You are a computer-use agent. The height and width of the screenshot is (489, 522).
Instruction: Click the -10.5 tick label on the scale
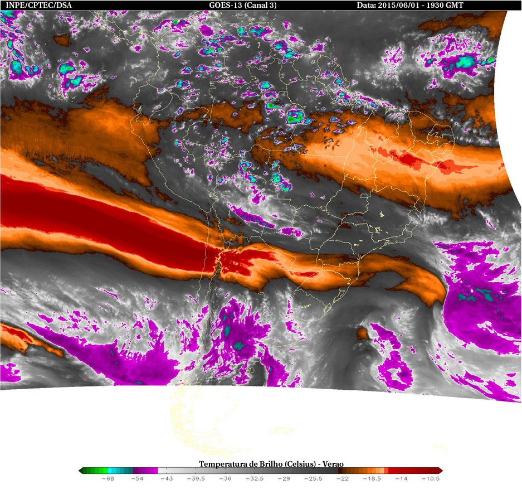(431, 478)
